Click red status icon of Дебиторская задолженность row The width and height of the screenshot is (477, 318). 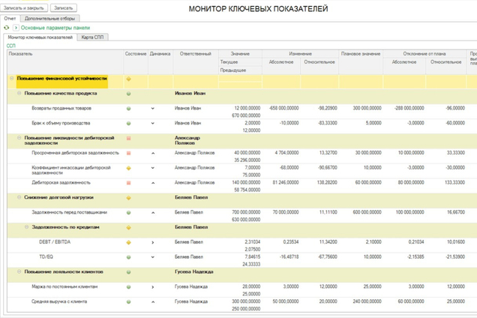click(129, 183)
